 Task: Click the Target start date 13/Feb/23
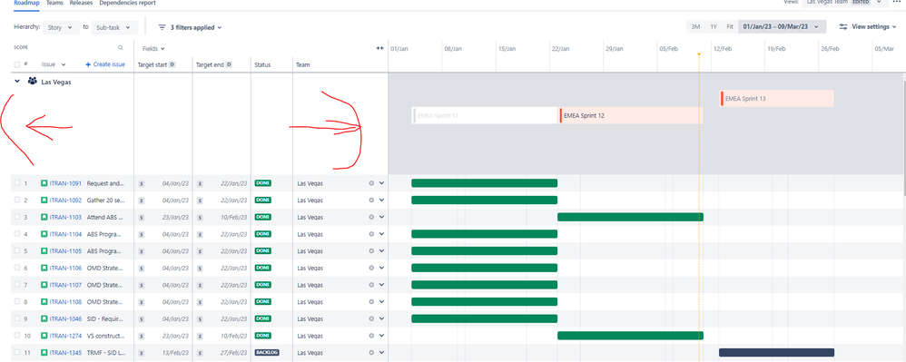(x=175, y=352)
